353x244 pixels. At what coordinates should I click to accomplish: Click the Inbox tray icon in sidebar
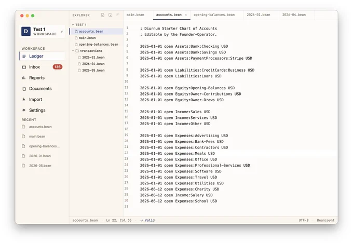click(24, 67)
